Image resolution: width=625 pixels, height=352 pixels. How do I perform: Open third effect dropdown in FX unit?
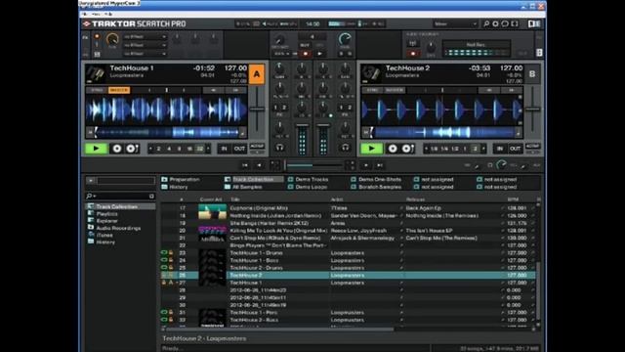tap(145, 54)
